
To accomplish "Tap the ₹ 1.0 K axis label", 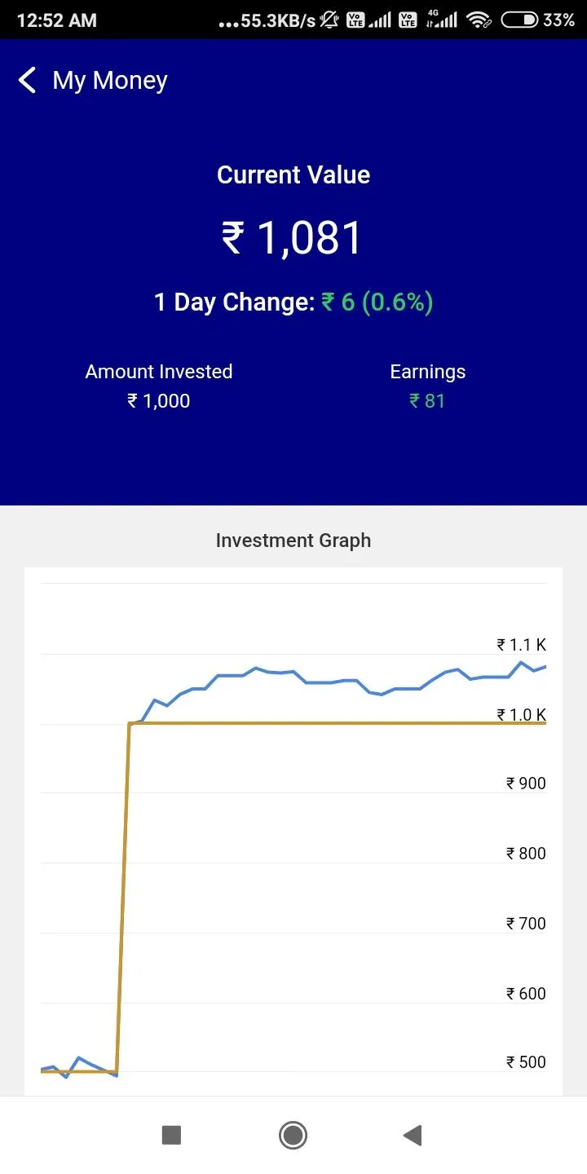I will click(521, 715).
